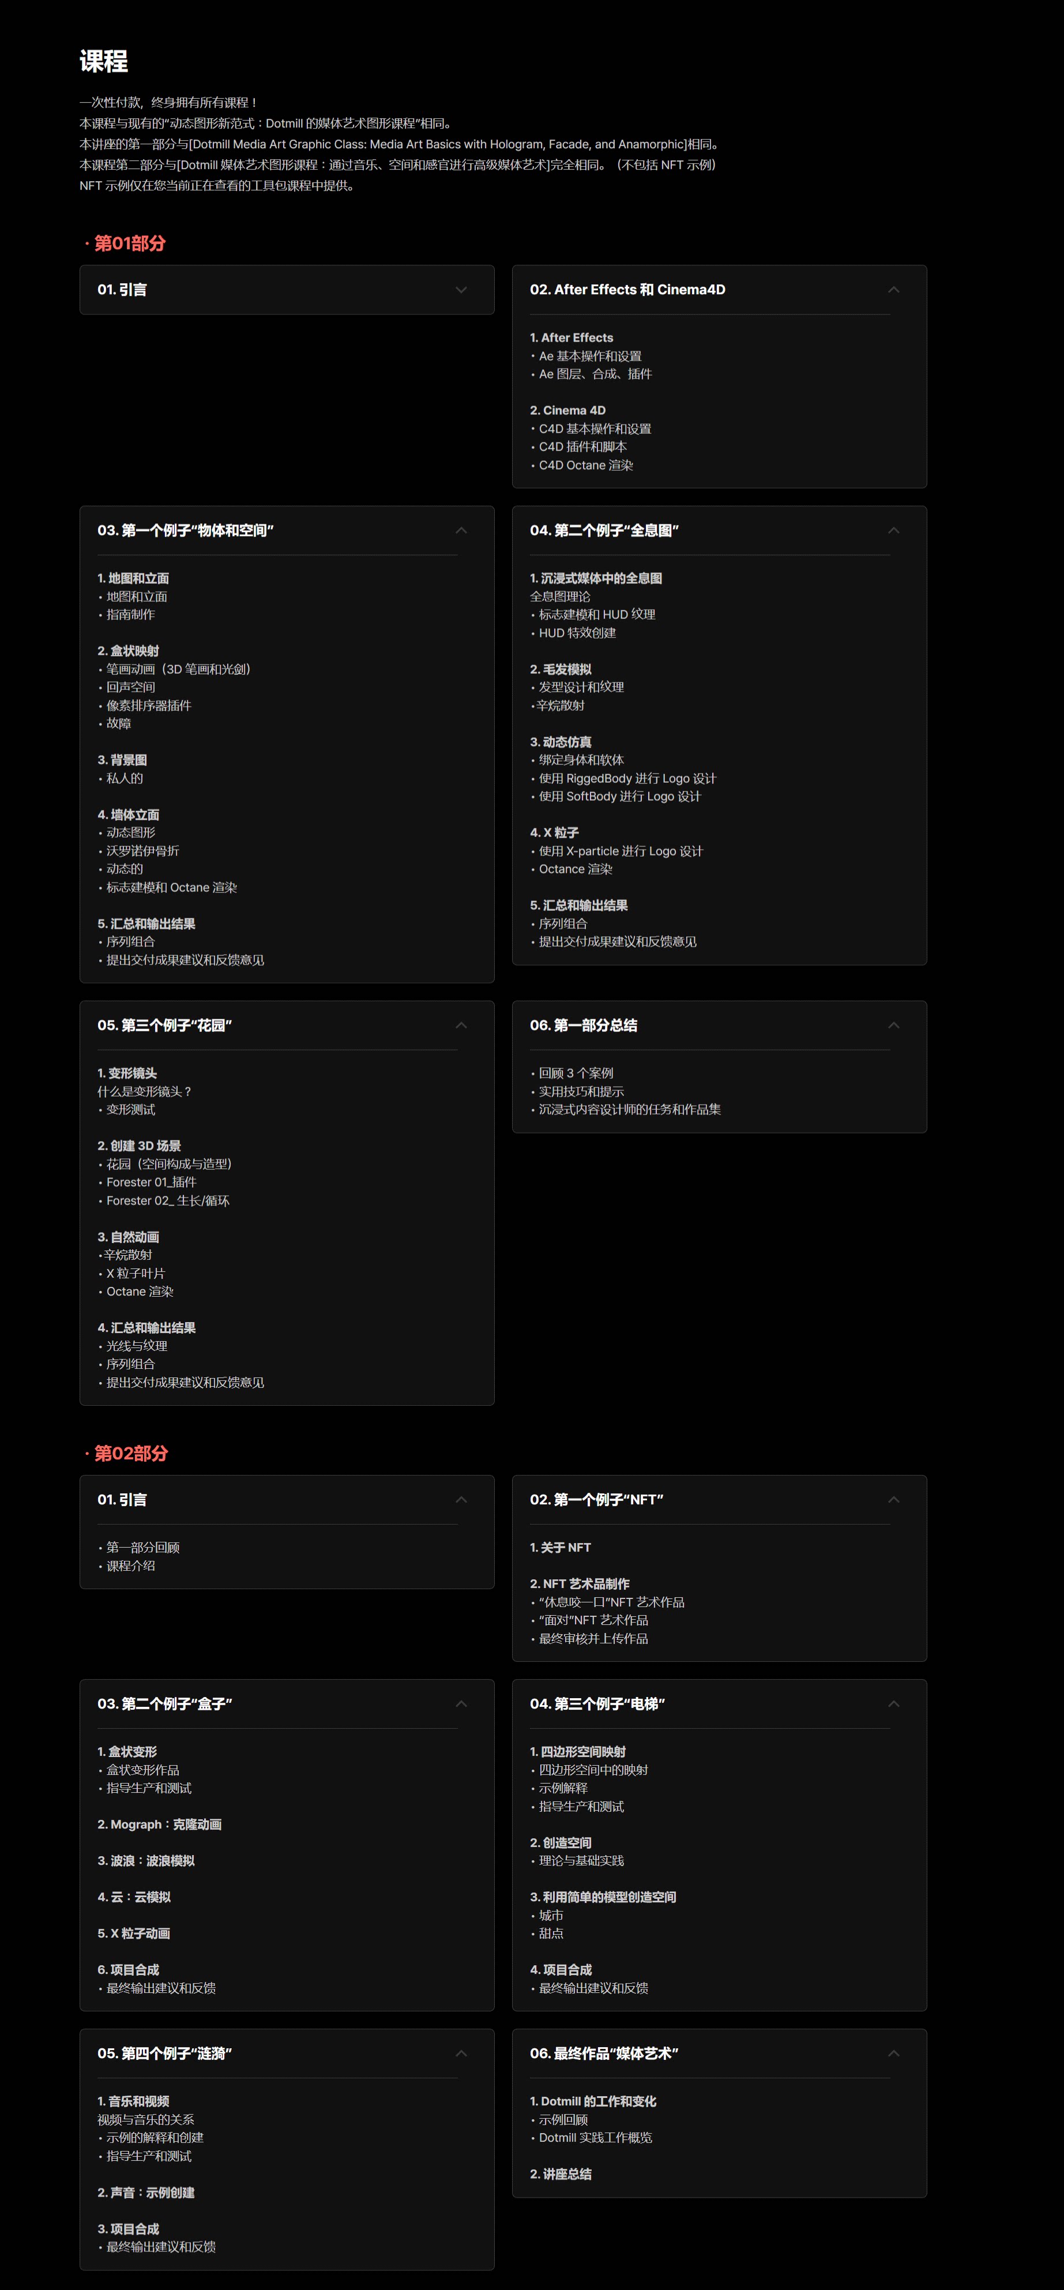The image size is (1064, 2290).
Task: Collapse the 03. 第二个例子"盒子" chevron
Action: [x=460, y=1703]
